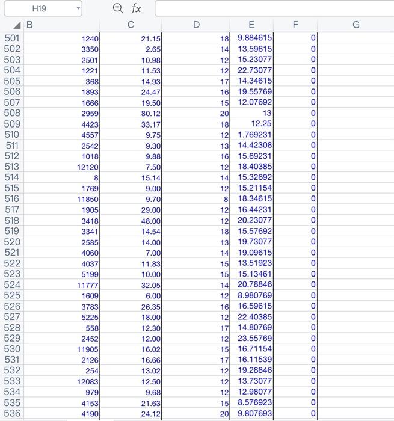
Task: Click cell with value 13 in row 508
Action: (251, 113)
